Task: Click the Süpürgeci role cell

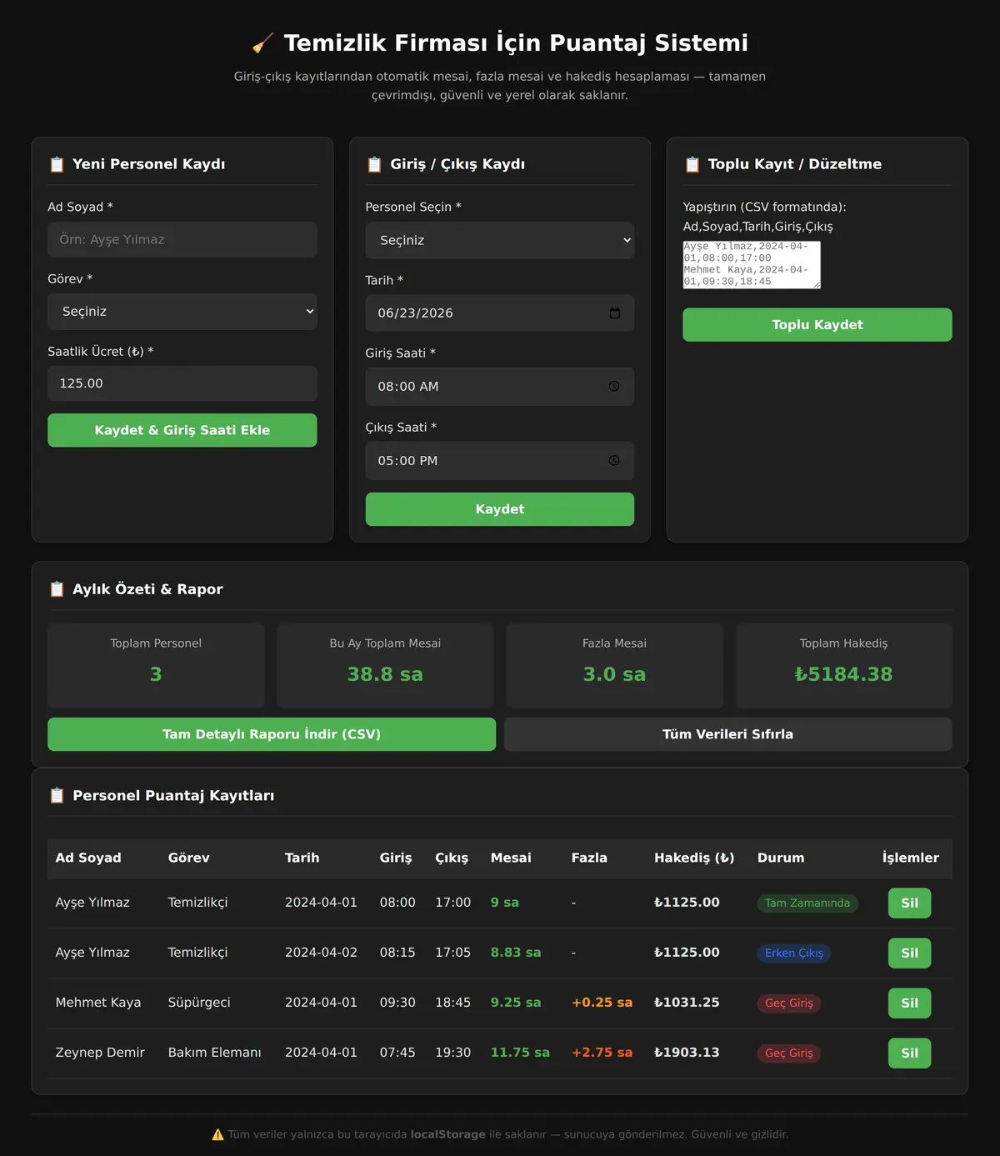Action: (199, 1003)
